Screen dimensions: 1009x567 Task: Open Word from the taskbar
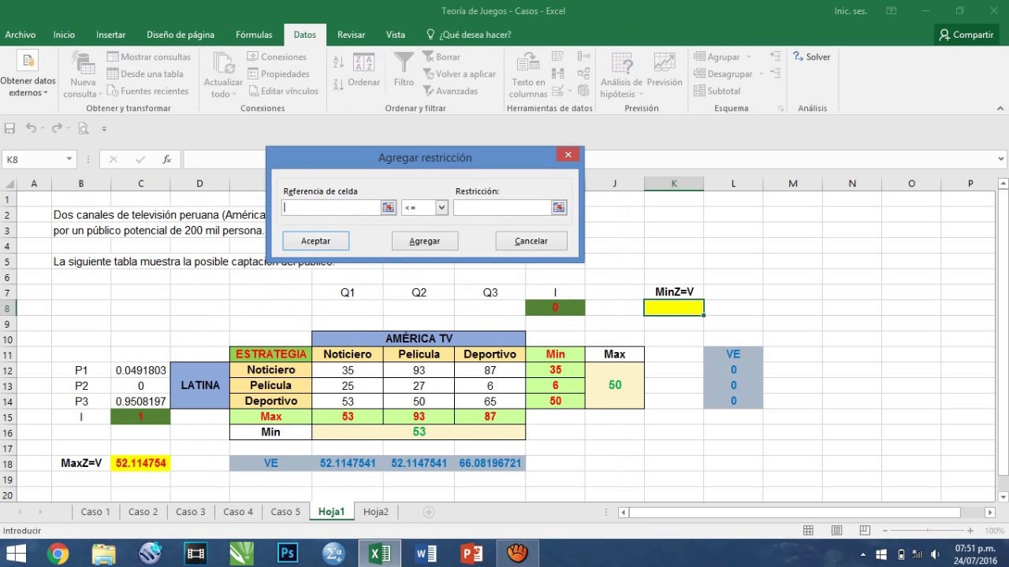coord(426,554)
